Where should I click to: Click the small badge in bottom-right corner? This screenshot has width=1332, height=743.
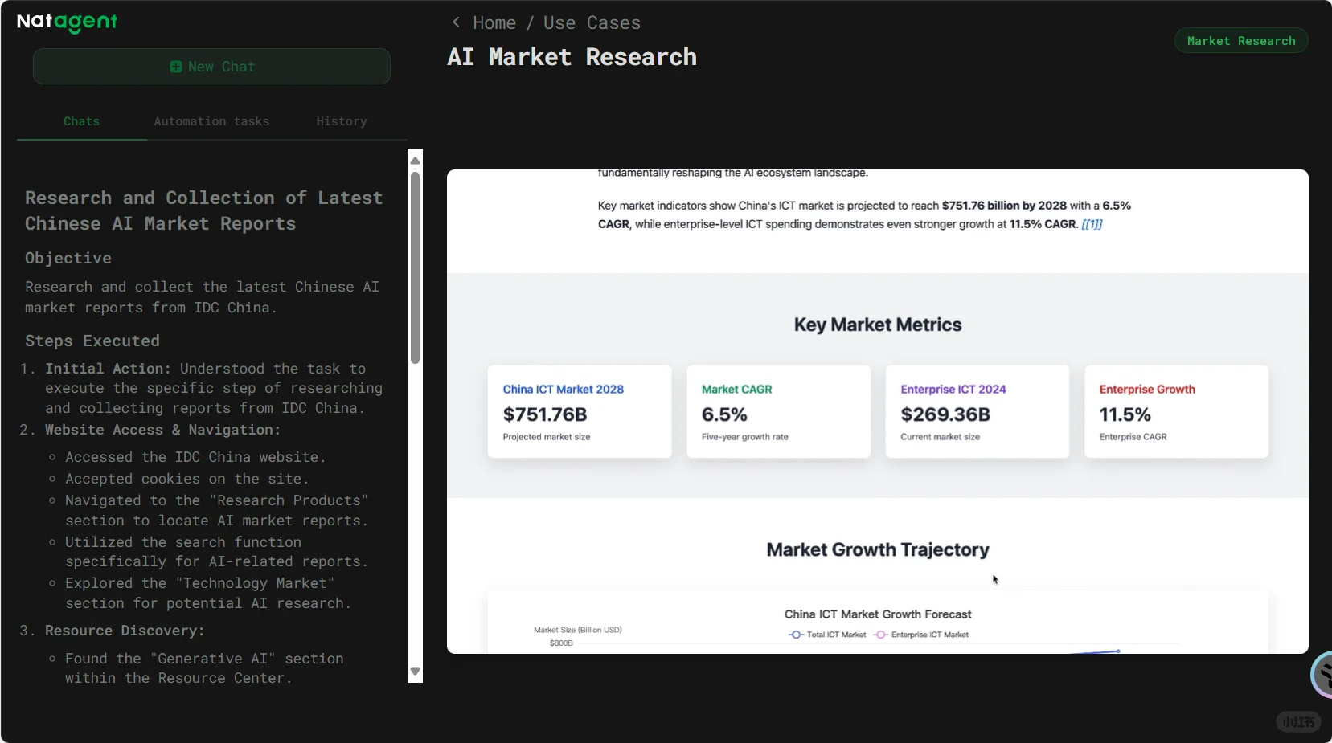(1298, 721)
